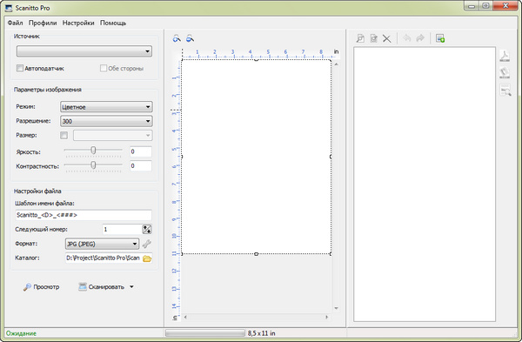This screenshot has height=342, width=522.
Task: Click the Яркость brightness slider handle
Action: coord(94,151)
